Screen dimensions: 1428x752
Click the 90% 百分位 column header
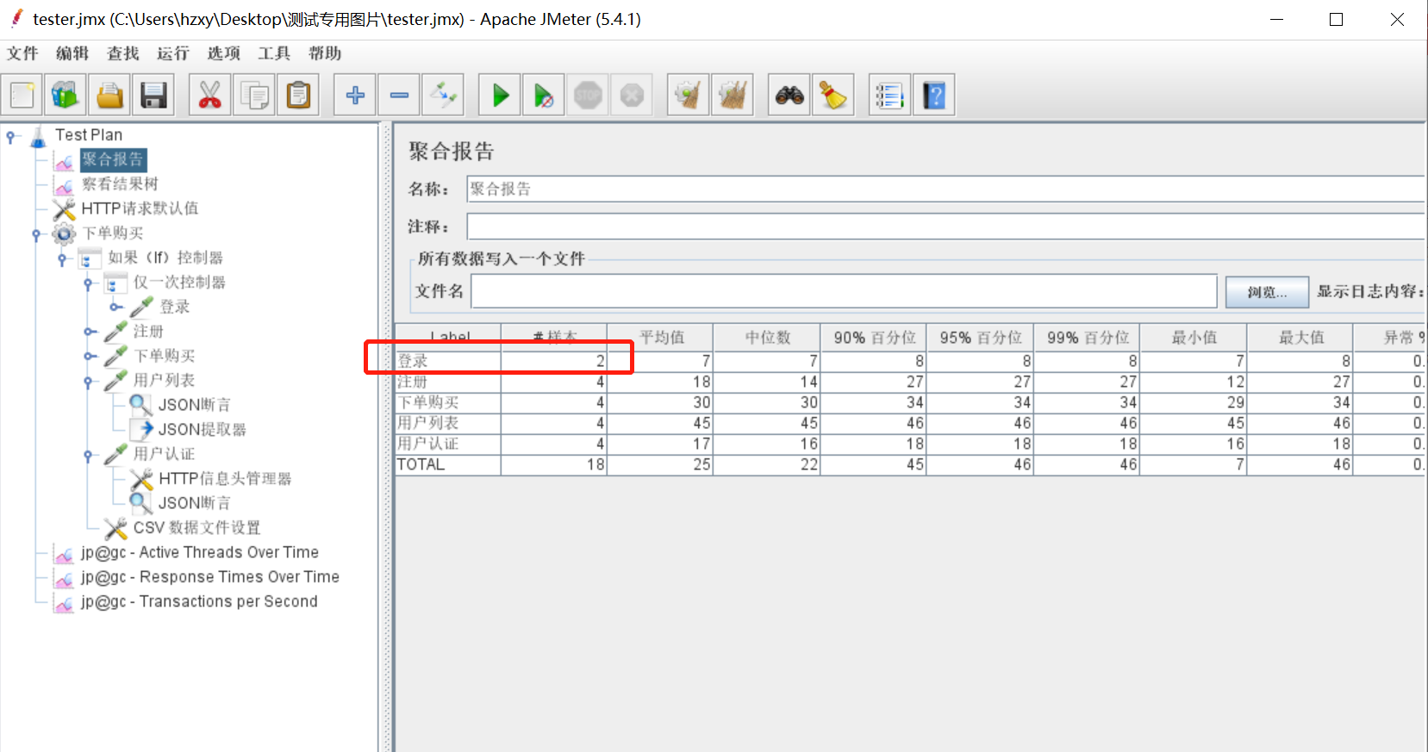pos(875,338)
